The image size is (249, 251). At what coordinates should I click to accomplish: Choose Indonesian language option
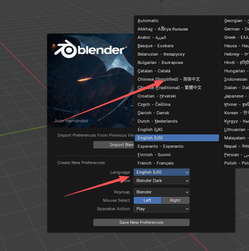[236, 79]
